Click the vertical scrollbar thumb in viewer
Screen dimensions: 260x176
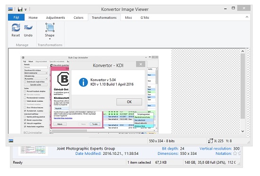(x=243, y=86)
